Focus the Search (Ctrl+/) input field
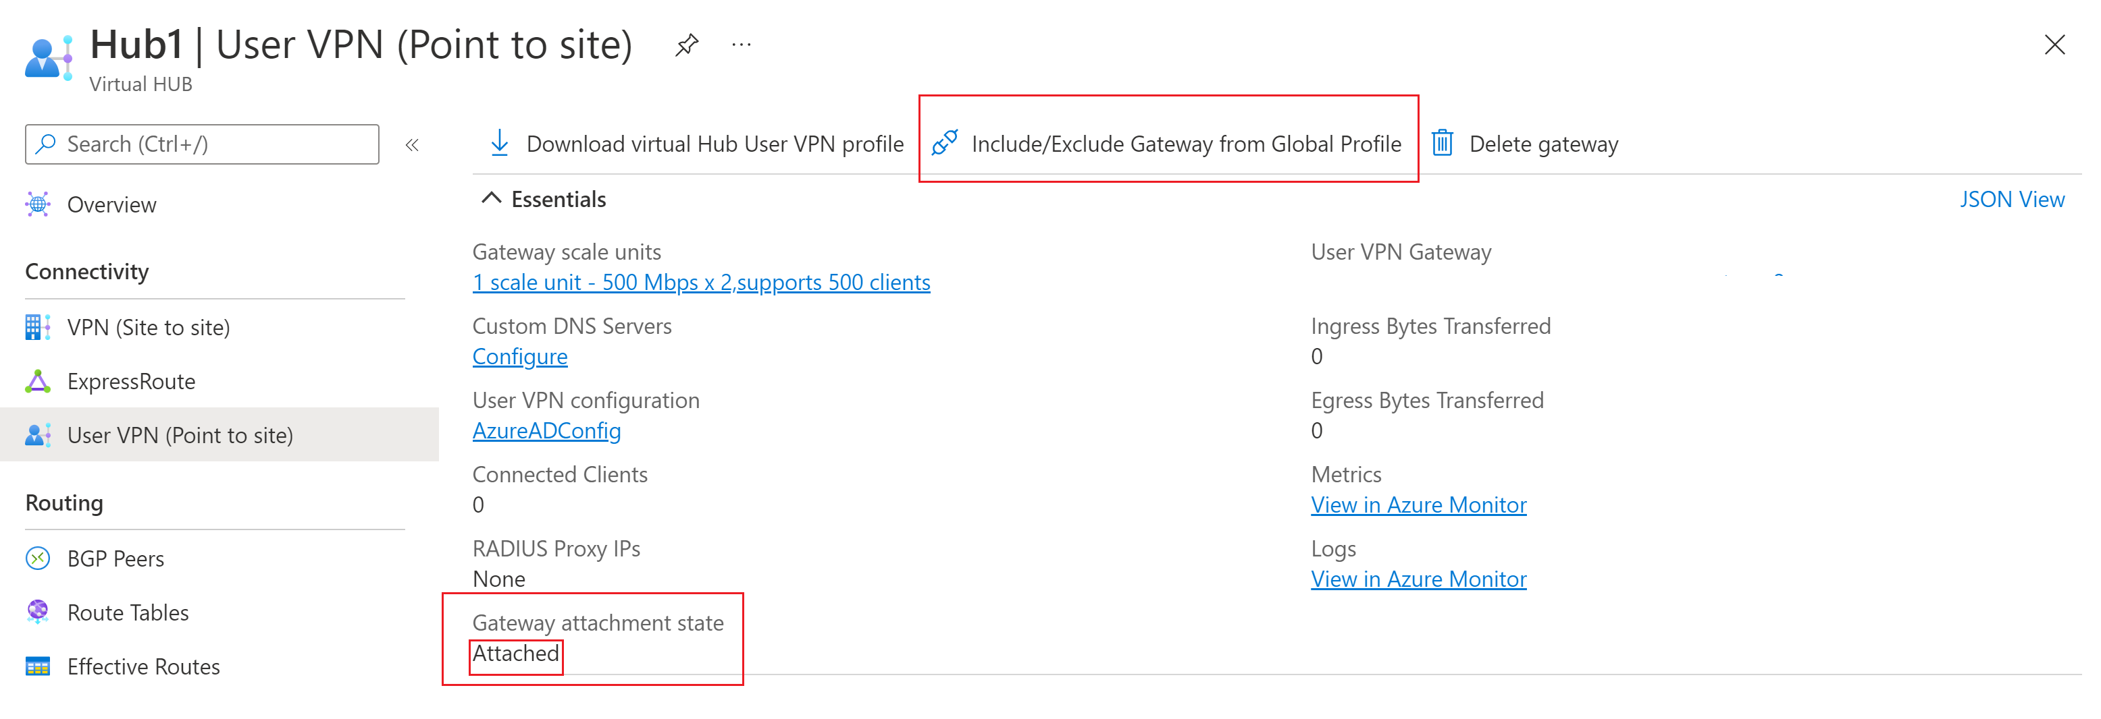Image resolution: width=2101 pixels, height=719 pixels. click(212, 144)
